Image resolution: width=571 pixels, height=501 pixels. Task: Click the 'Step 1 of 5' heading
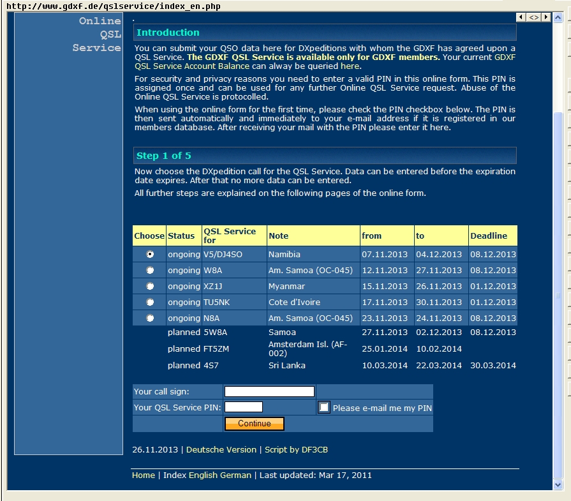pyautogui.click(x=163, y=156)
